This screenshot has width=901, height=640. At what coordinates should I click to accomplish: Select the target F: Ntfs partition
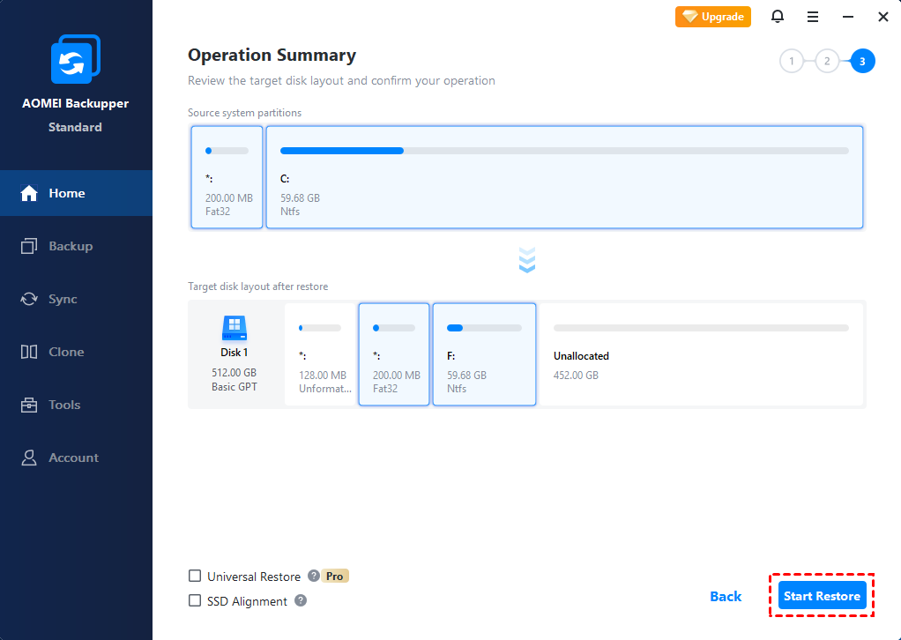click(484, 354)
